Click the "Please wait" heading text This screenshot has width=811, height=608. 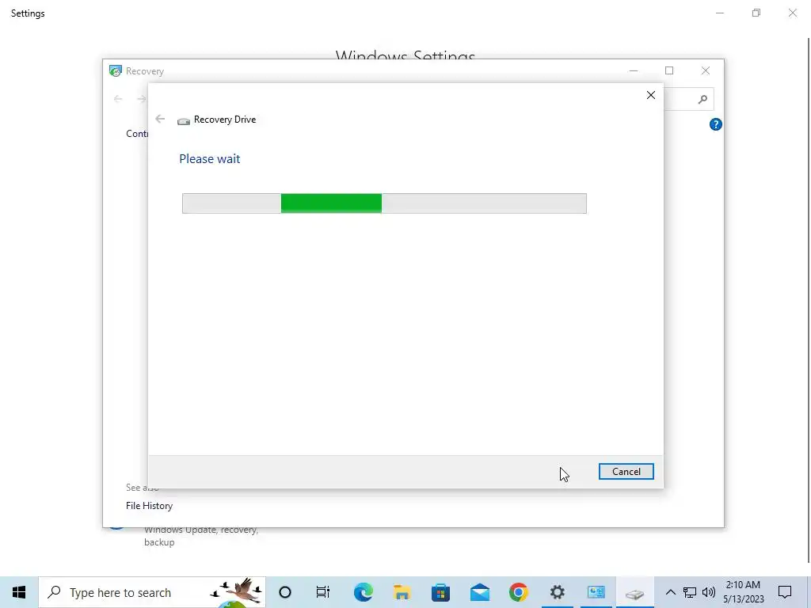coord(209,158)
